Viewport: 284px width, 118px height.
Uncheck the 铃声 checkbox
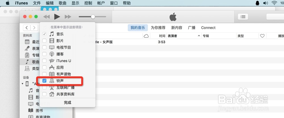tap(44, 81)
